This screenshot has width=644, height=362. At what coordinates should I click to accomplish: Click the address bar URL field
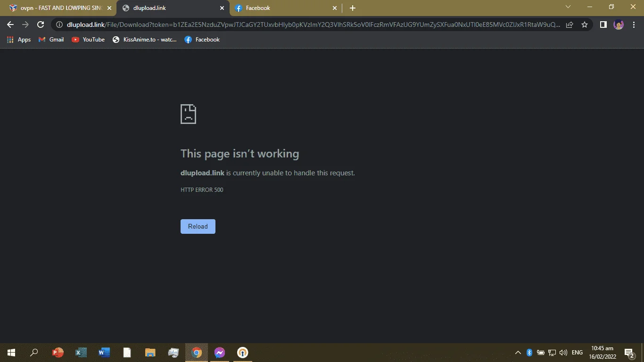click(x=314, y=25)
